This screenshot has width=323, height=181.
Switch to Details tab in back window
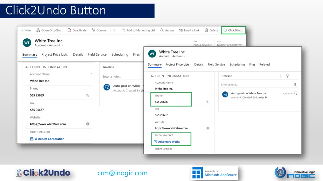pyautogui.click(x=78, y=55)
